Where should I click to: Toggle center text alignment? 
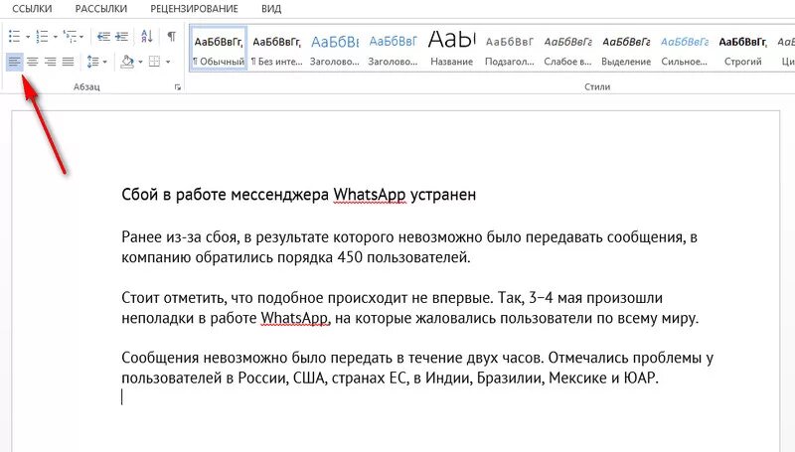pos(33,62)
